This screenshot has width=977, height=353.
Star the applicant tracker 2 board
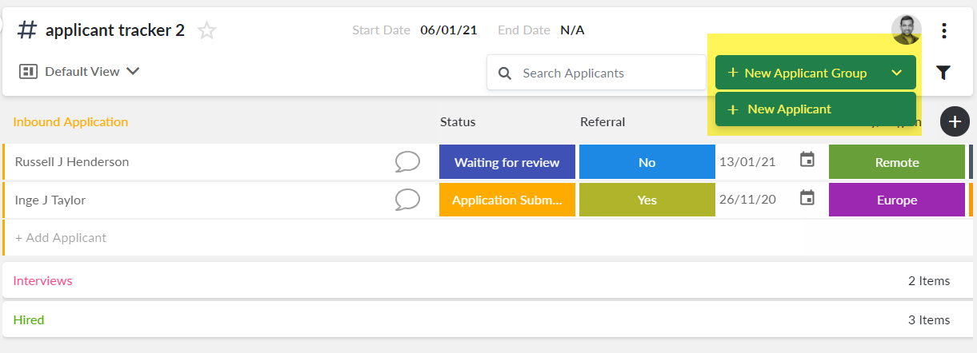[207, 31]
